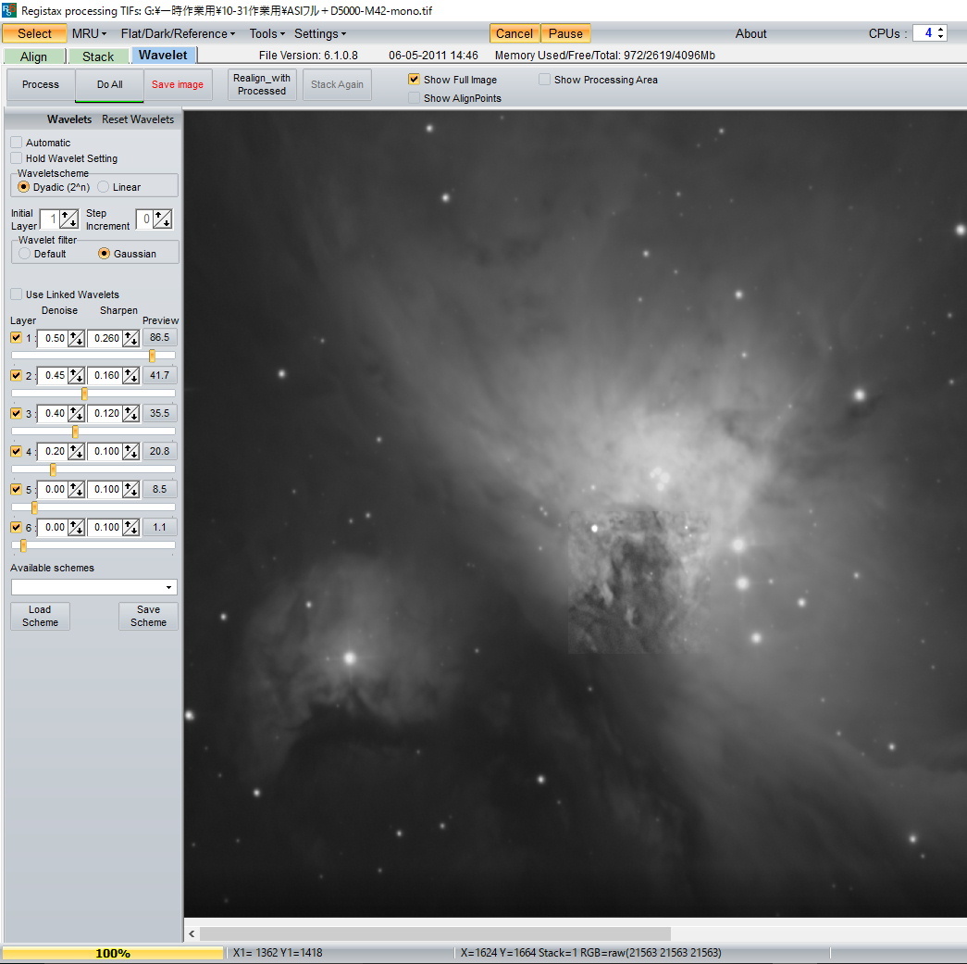
Task: Click layer 4 wavelet slider handle
Action: 53,469
